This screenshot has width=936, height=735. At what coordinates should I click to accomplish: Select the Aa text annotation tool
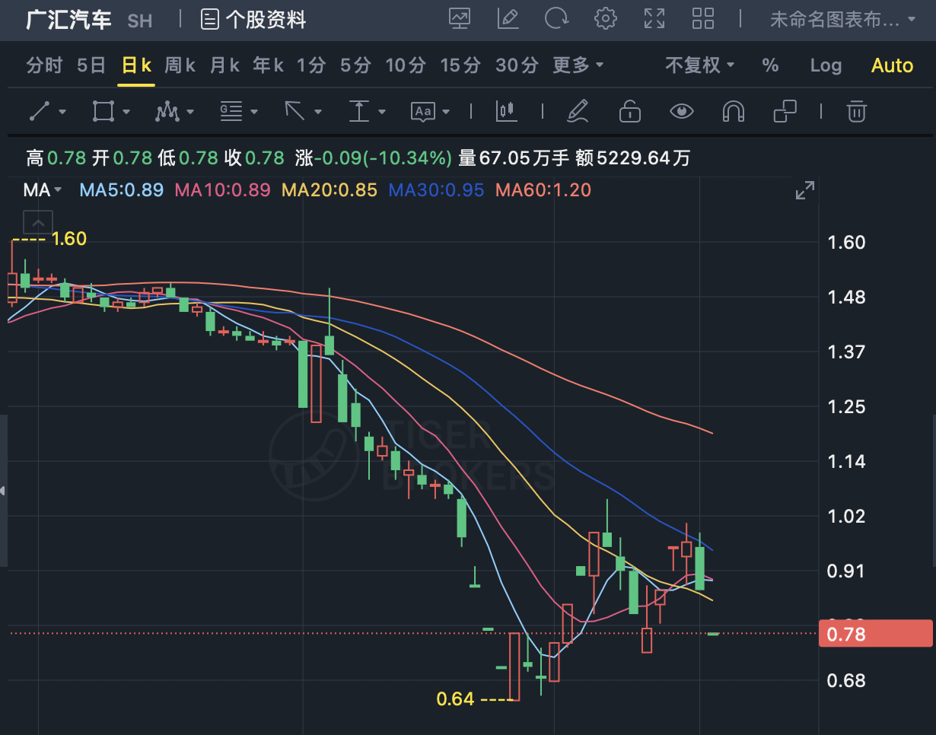pos(422,112)
